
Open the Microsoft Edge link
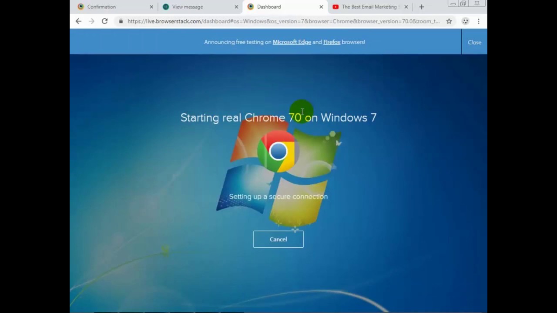tap(292, 42)
